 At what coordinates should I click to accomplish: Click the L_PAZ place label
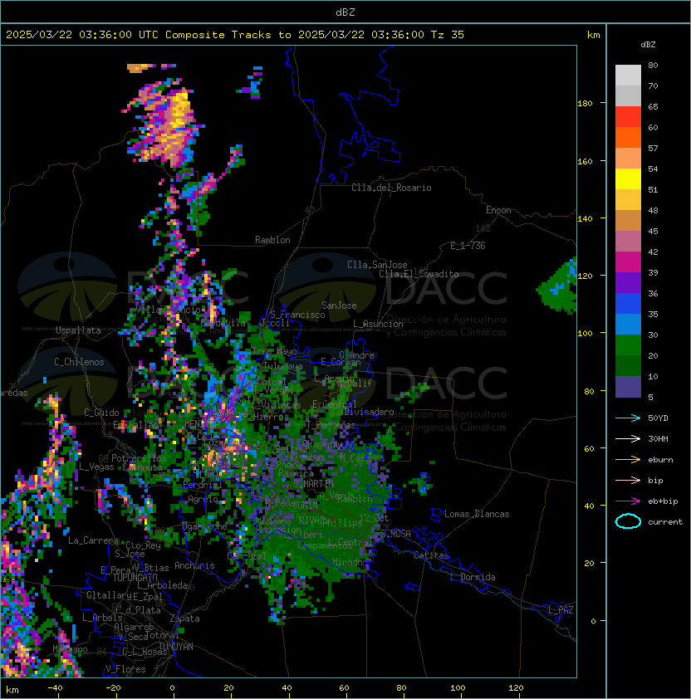click(561, 610)
